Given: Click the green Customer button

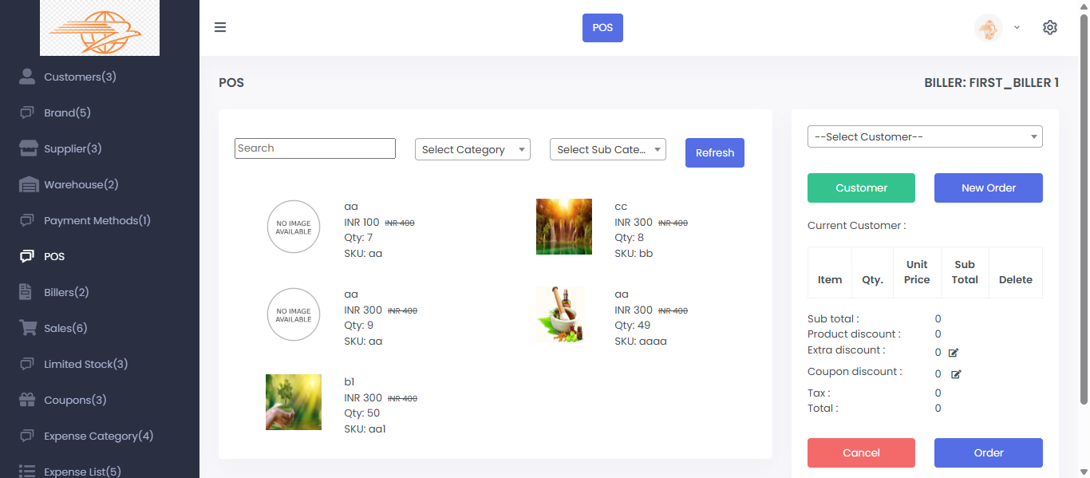Looking at the screenshot, I should (x=861, y=188).
